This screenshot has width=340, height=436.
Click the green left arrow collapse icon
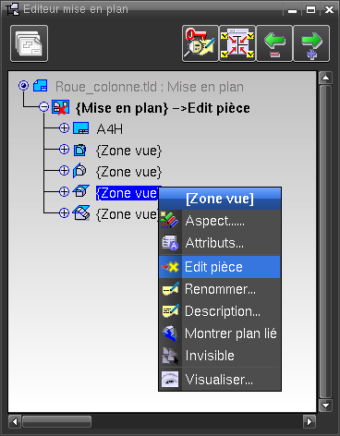pyautogui.click(x=274, y=43)
